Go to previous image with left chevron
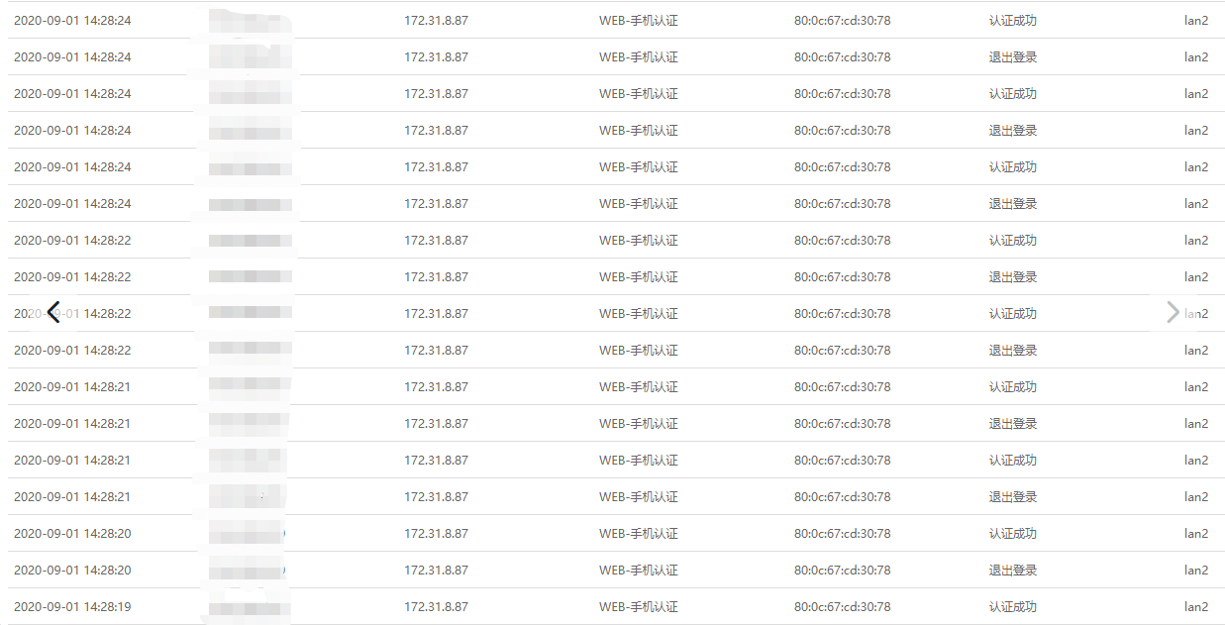 pos(54,313)
